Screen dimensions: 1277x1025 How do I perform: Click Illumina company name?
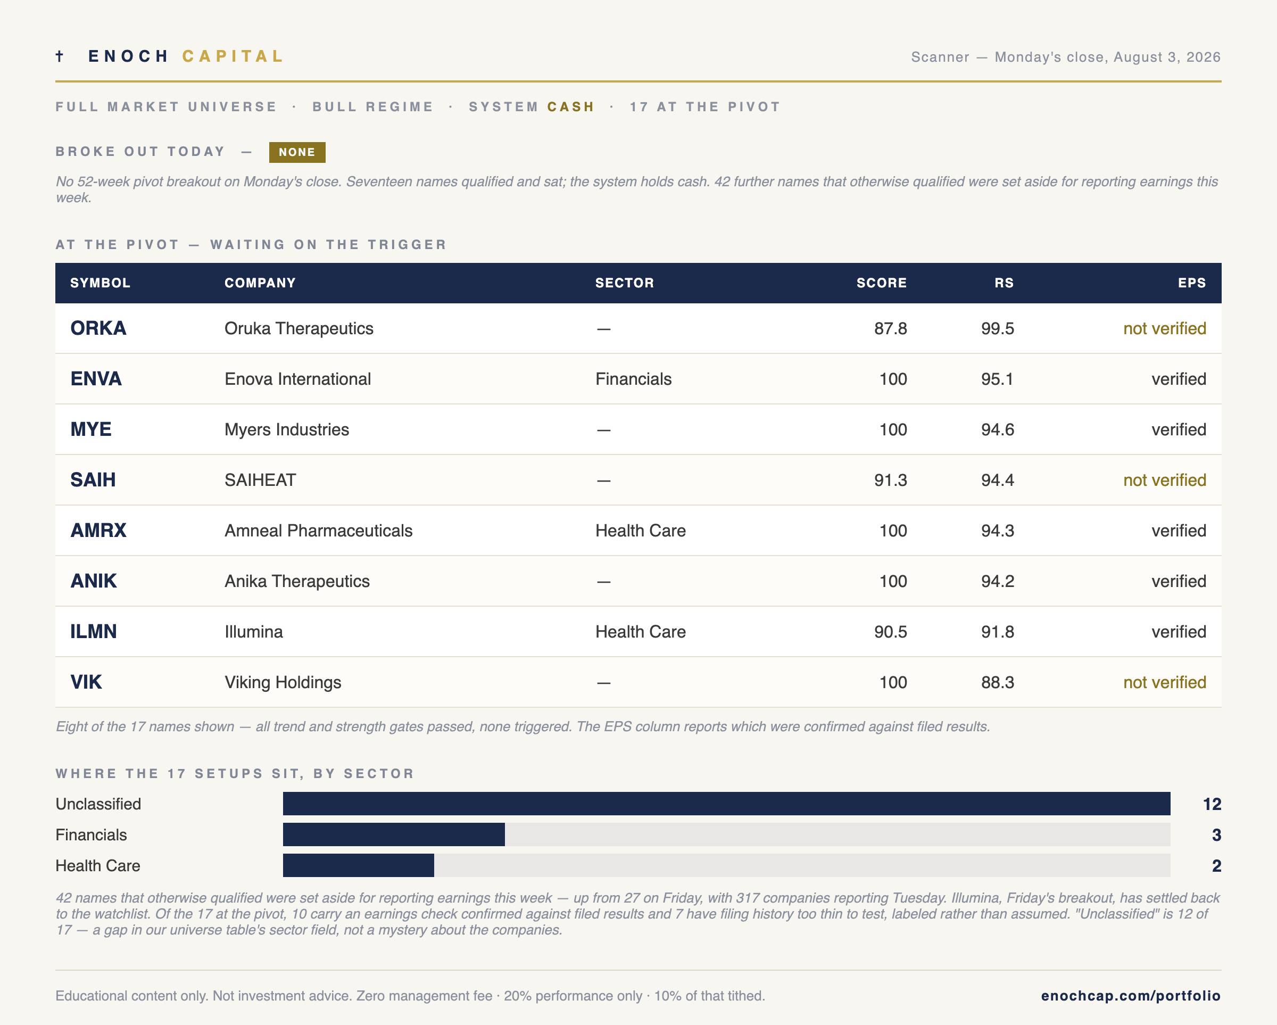coord(253,632)
